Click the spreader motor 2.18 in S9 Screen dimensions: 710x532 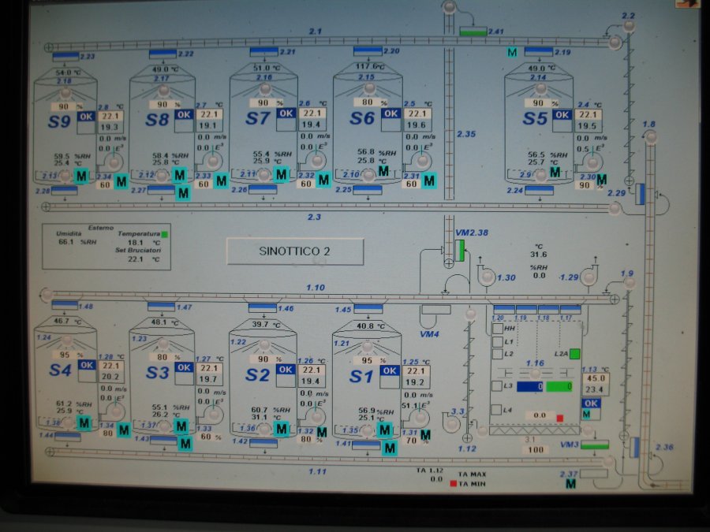click(65, 93)
